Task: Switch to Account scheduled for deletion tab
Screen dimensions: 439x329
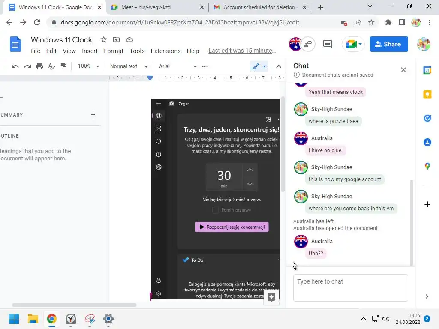Action: (x=259, y=7)
